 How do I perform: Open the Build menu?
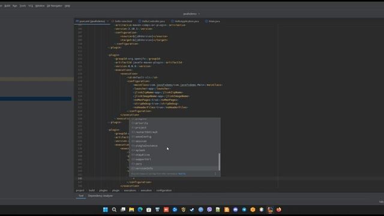point(7,5)
